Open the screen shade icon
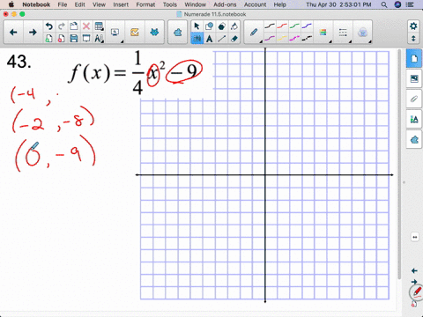The height and width of the screenshot is (317, 423). click(86, 39)
